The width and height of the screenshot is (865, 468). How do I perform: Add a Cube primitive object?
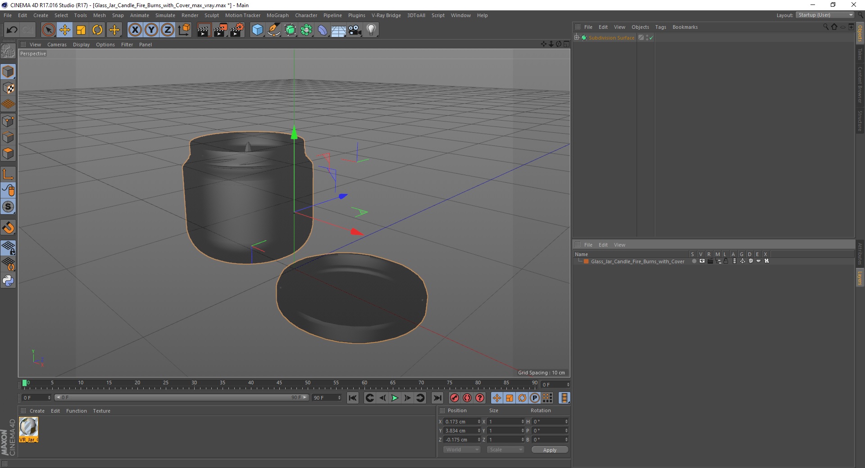click(257, 30)
